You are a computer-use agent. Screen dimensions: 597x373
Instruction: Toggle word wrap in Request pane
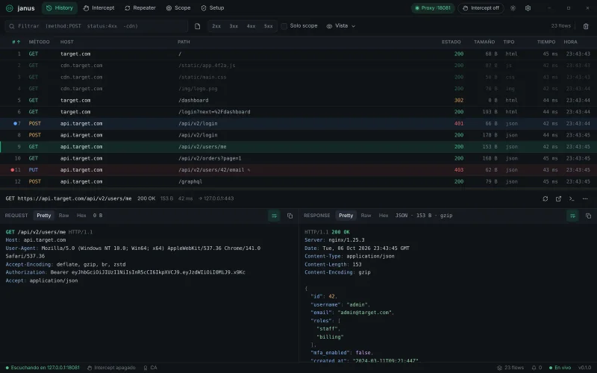pos(274,216)
